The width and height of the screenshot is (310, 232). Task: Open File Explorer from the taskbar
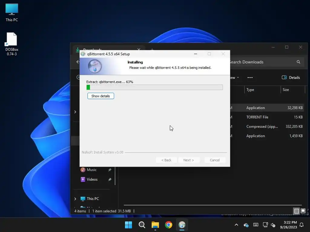pyautogui.click(x=155, y=225)
